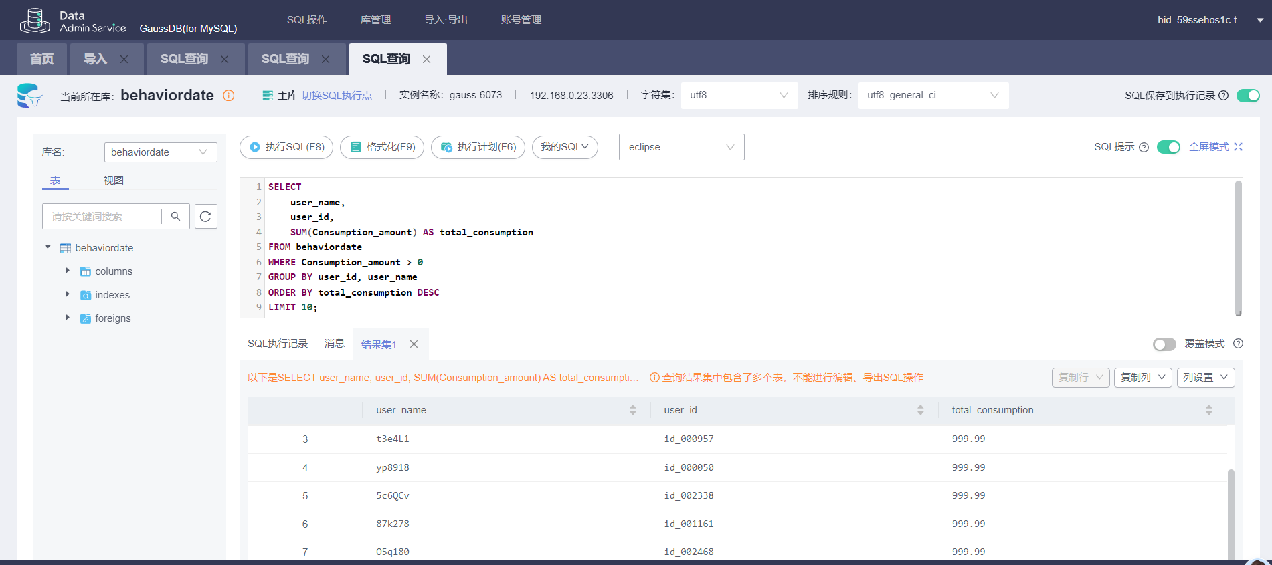The image size is (1272, 565).
Task: Click the foreigns folder icon
Action: 86,318
